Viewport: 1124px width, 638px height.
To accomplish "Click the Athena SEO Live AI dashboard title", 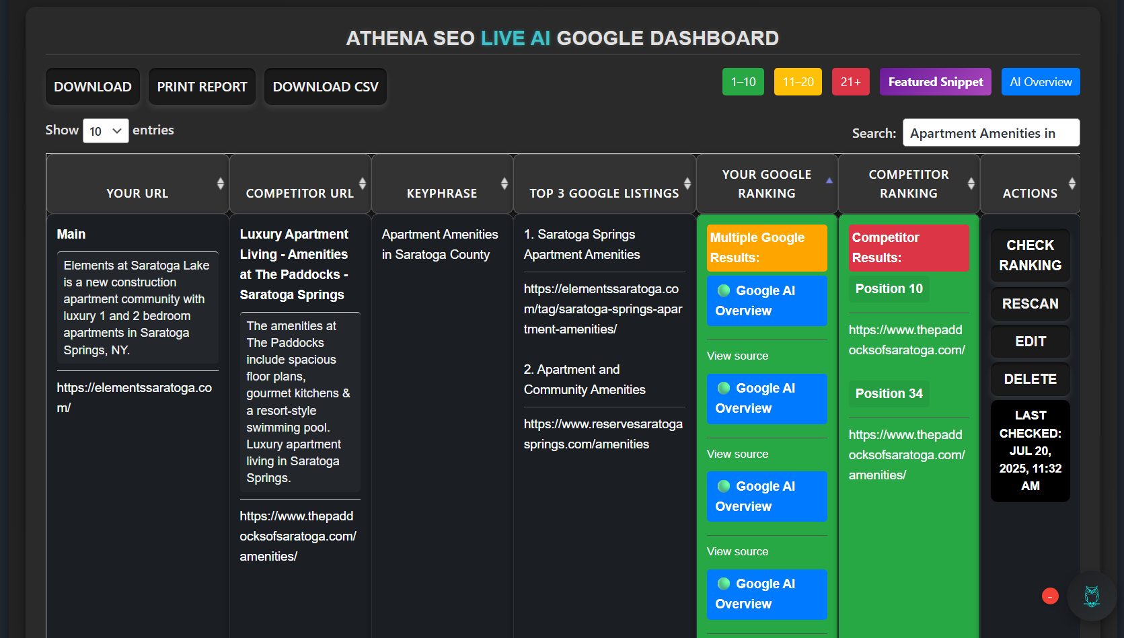I will pyautogui.click(x=562, y=38).
